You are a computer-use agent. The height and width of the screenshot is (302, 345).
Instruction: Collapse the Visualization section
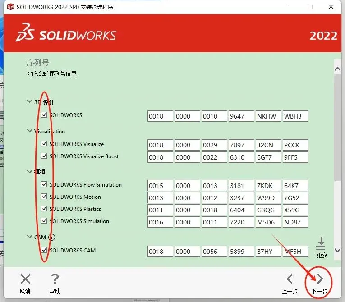tap(29, 131)
